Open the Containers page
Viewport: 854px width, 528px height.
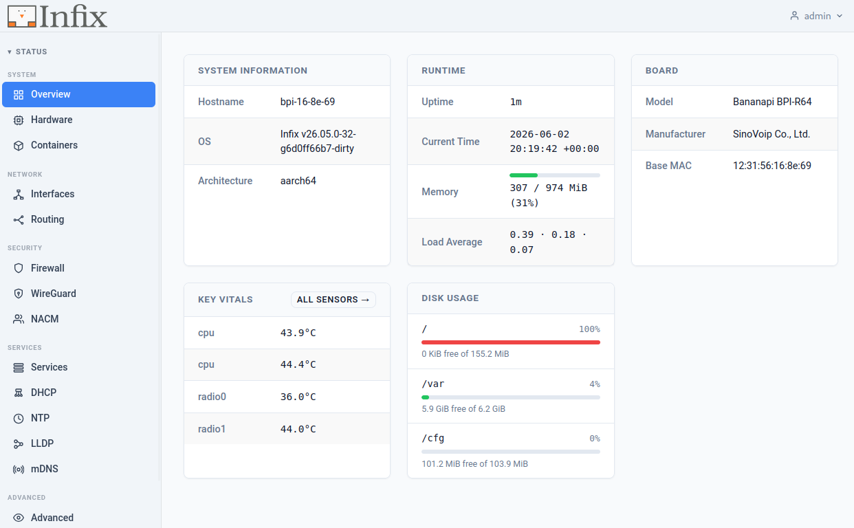(x=78, y=145)
